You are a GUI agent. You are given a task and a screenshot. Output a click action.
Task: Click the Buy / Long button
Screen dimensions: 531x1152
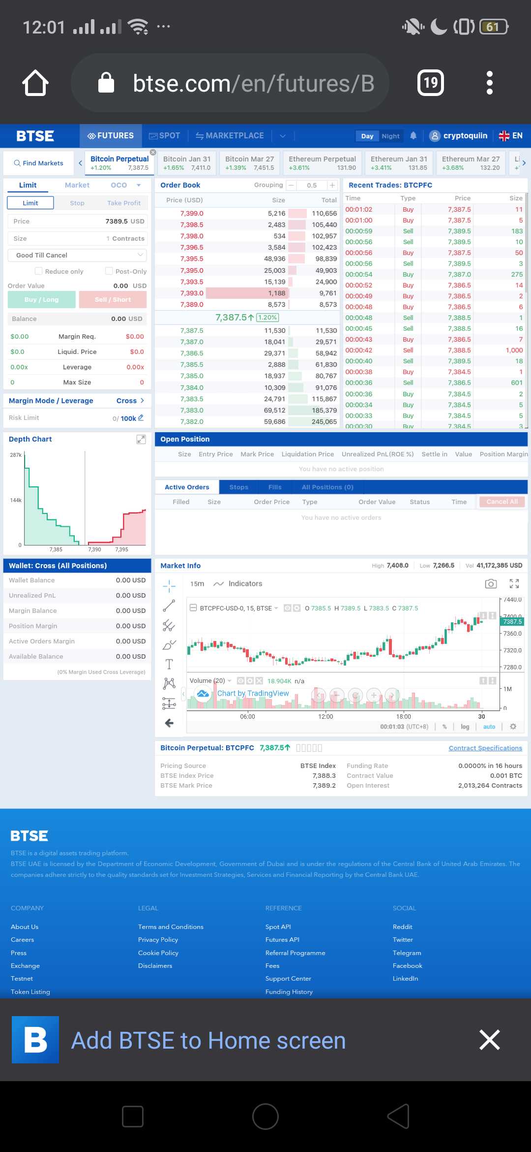(42, 299)
